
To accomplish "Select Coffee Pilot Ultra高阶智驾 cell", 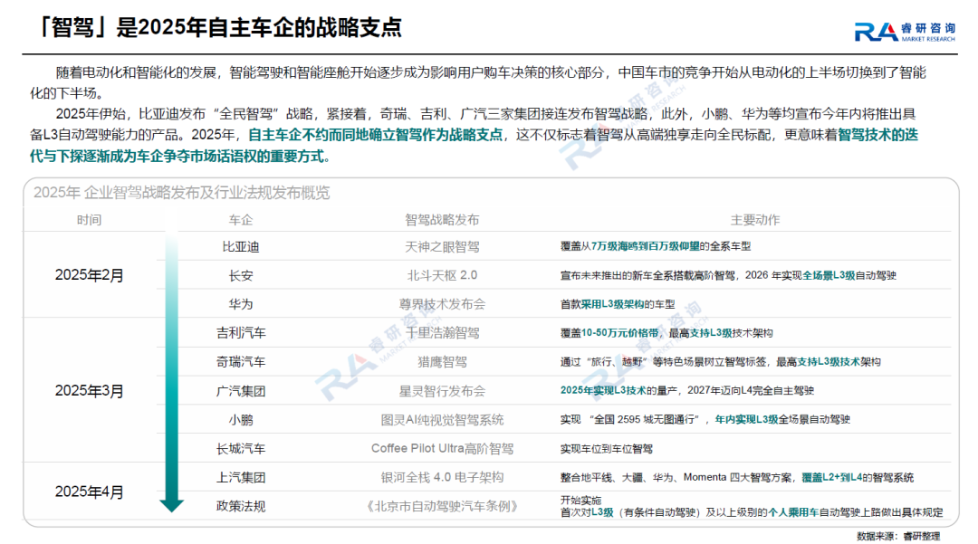I will tap(442, 448).
